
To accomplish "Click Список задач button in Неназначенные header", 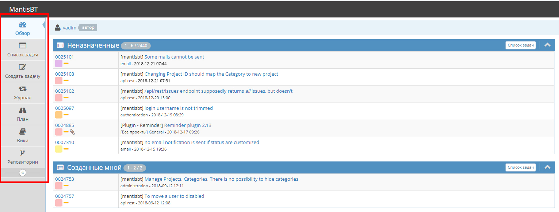I will point(520,45).
